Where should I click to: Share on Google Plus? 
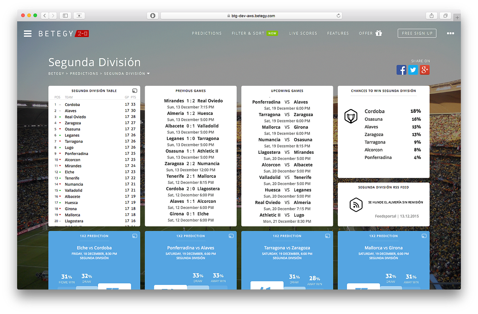tap(425, 70)
